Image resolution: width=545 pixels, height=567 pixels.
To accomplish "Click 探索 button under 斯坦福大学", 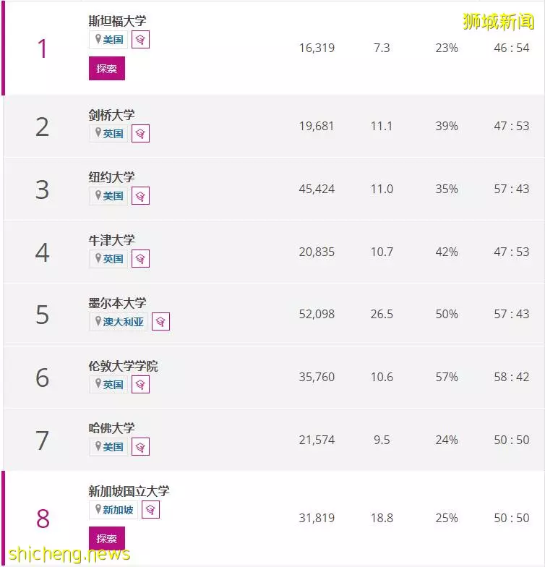I will 107,68.
